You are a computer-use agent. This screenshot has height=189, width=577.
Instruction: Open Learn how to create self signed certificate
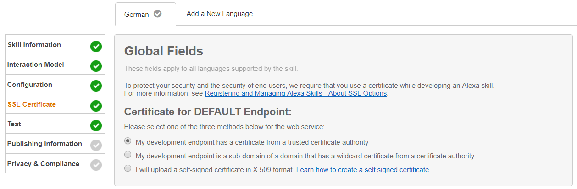point(363,170)
